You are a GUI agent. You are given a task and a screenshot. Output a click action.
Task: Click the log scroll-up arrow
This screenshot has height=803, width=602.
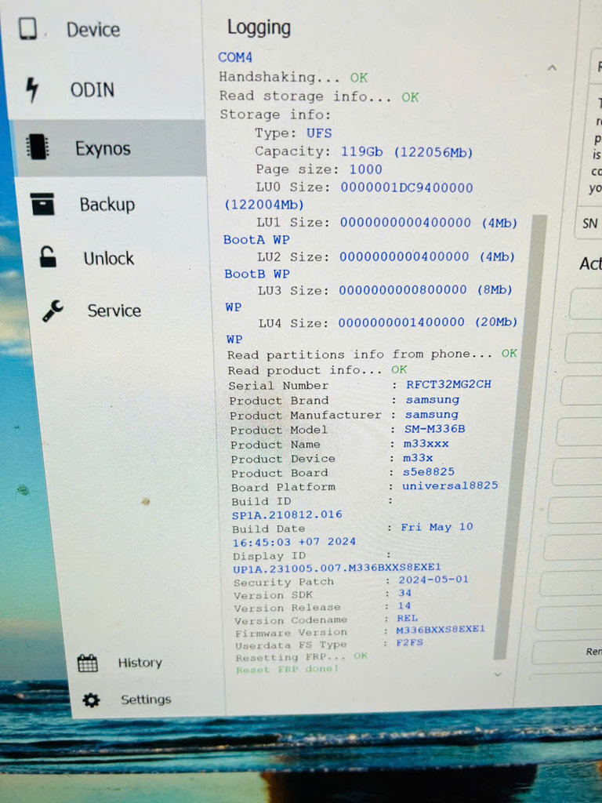[x=552, y=67]
